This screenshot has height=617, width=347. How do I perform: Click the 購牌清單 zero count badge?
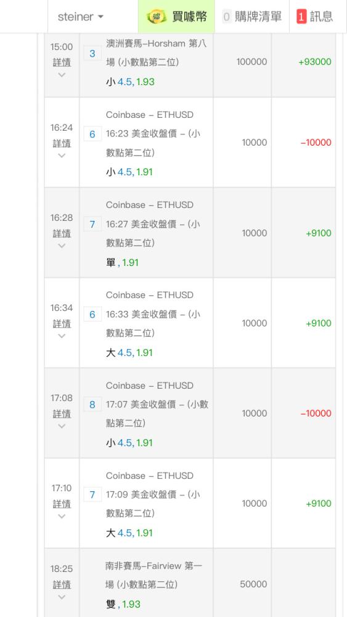point(227,17)
